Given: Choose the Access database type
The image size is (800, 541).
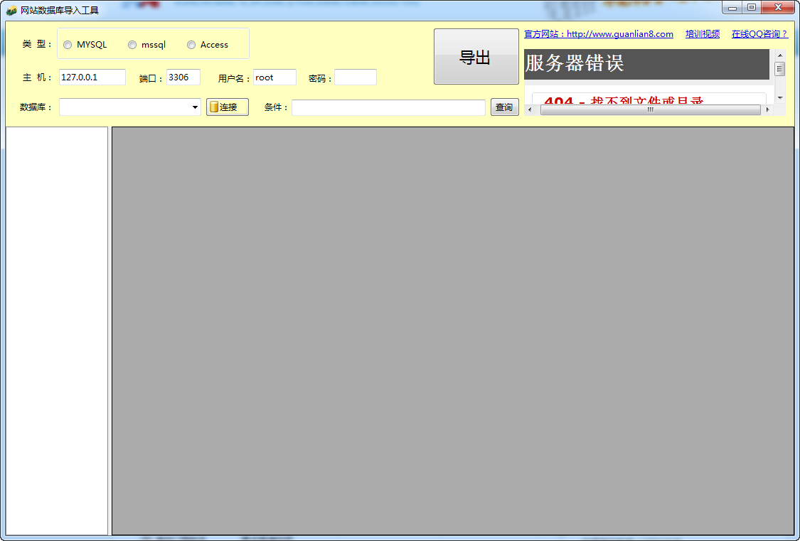Looking at the screenshot, I should click(x=191, y=45).
